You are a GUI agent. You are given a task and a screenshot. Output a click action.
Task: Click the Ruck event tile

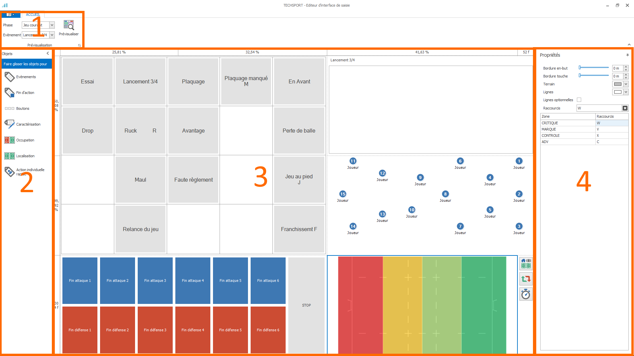(140, 131)
